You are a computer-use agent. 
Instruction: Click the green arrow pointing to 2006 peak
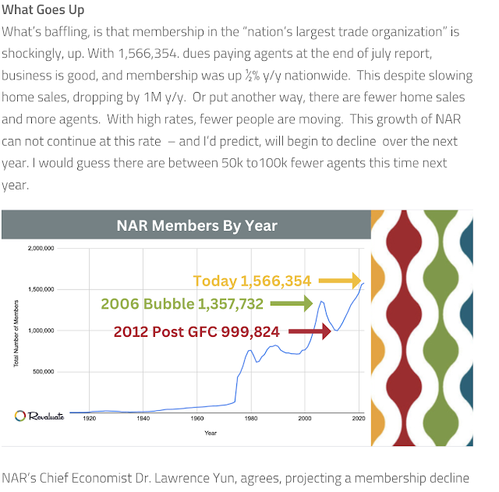click(x=292, y=303)
